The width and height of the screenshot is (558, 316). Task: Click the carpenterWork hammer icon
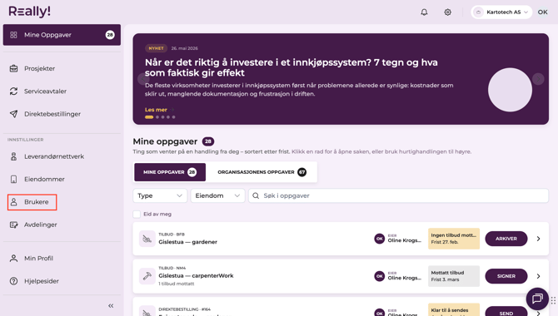tap(147, 276)
